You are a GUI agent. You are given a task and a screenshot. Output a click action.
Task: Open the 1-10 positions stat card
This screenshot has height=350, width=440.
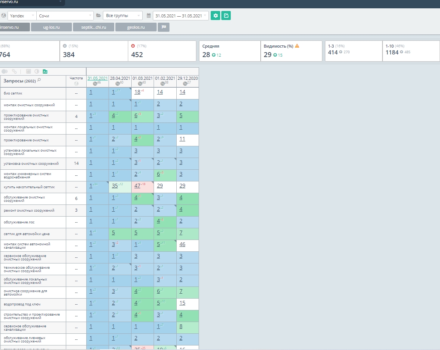point(411,51)
